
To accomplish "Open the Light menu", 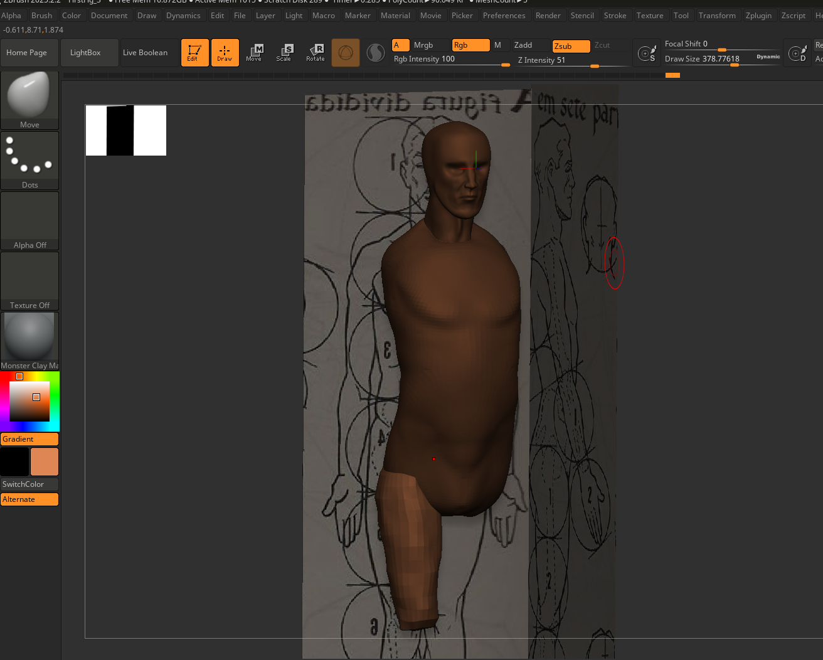I will [294, 16].
